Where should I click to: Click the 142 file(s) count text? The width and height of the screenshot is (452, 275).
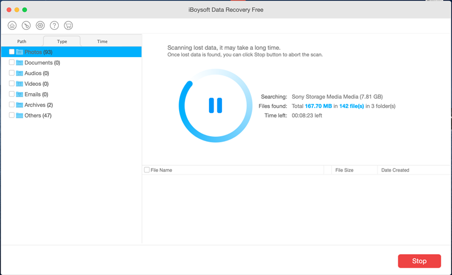tap(351, 106)
